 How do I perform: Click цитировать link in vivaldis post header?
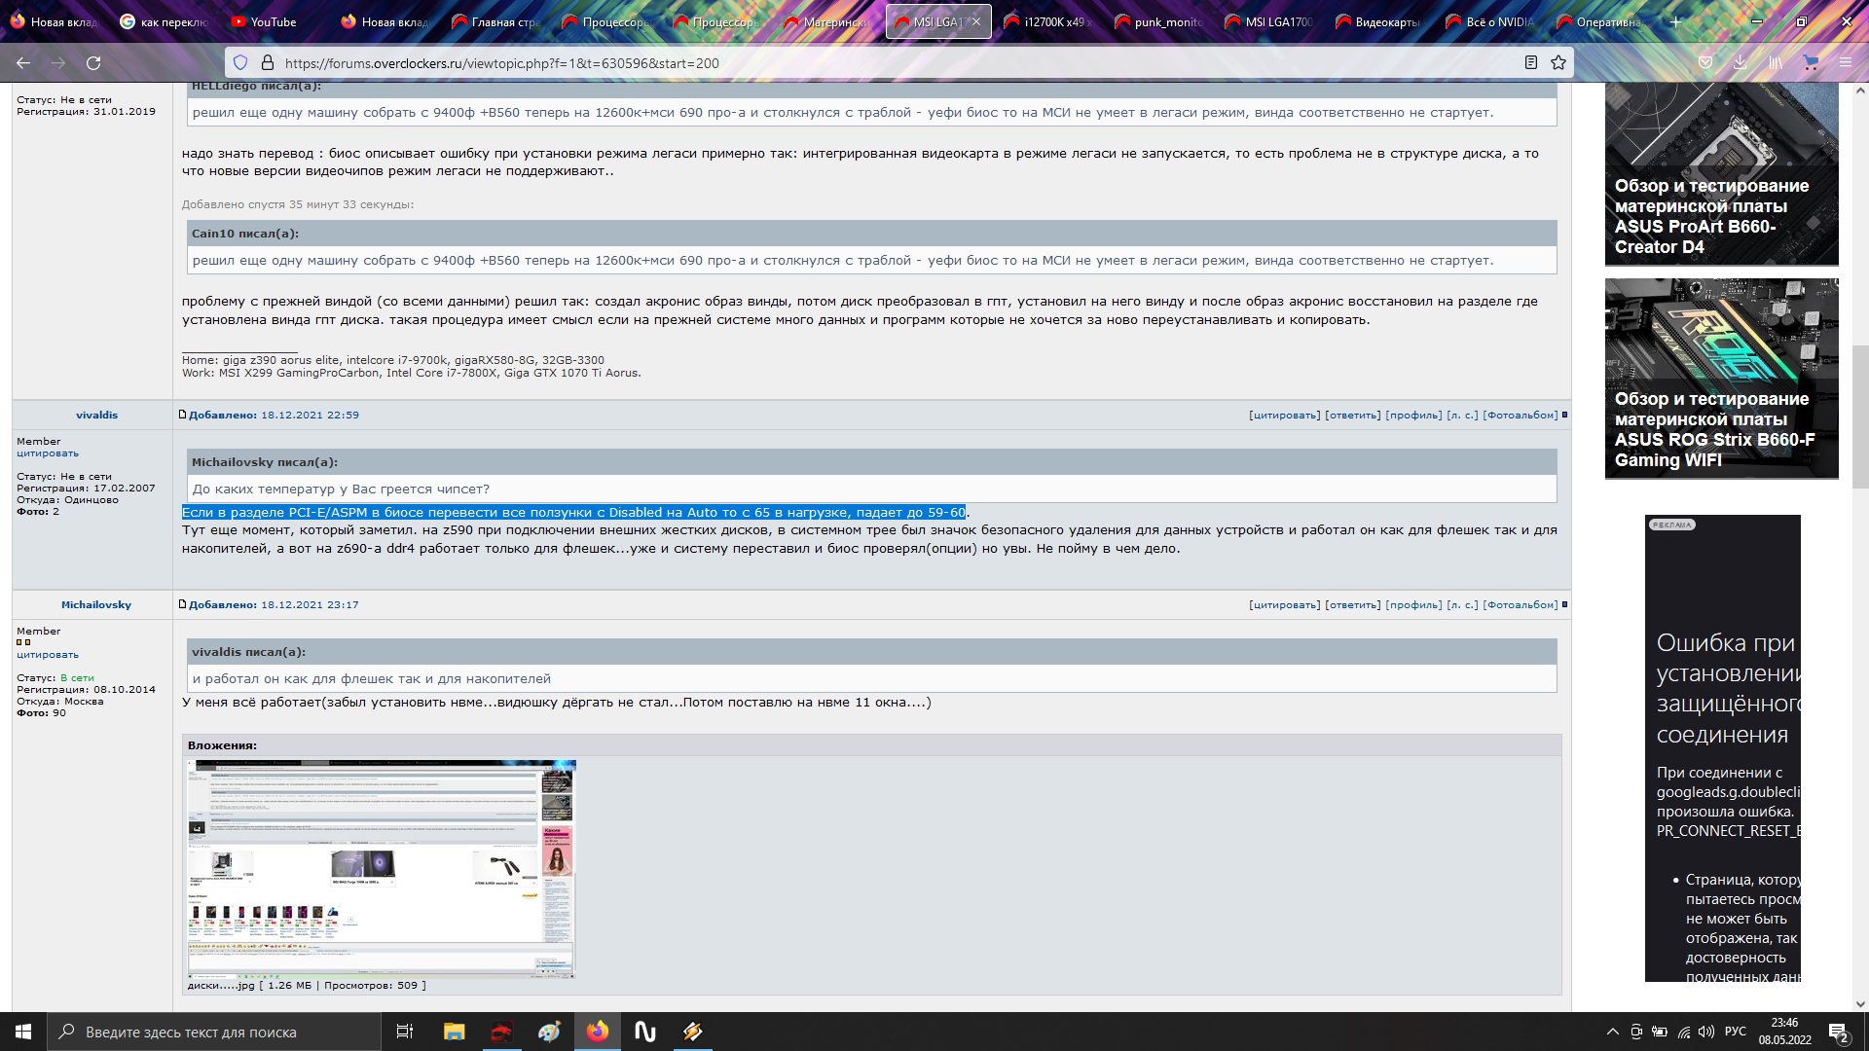(1285, 416)
